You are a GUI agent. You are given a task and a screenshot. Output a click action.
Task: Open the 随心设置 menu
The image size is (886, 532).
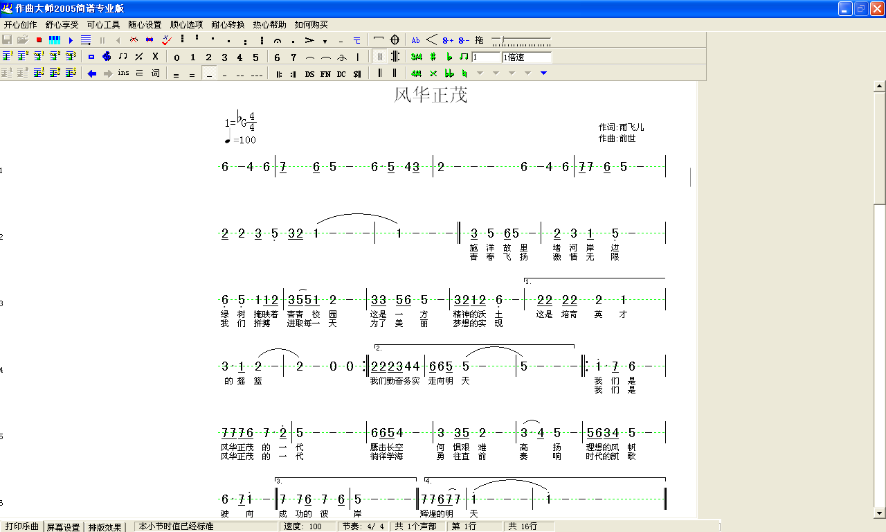coord(145,24)
